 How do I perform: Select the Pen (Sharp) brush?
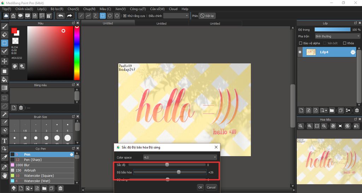(42, 160)
